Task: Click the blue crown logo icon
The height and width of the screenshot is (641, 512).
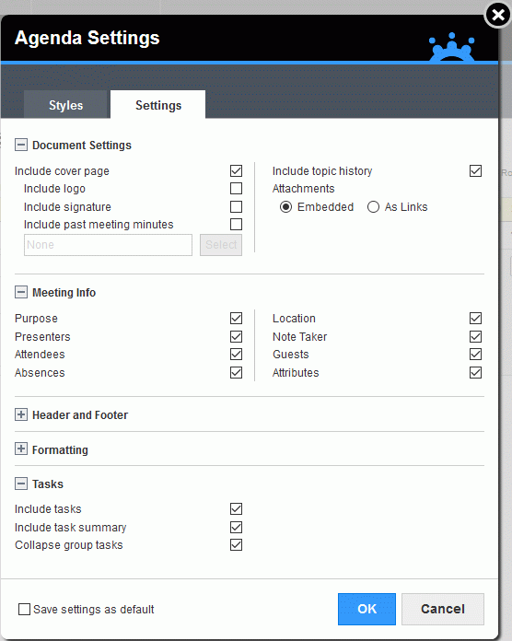Action: tap(451, 47)
